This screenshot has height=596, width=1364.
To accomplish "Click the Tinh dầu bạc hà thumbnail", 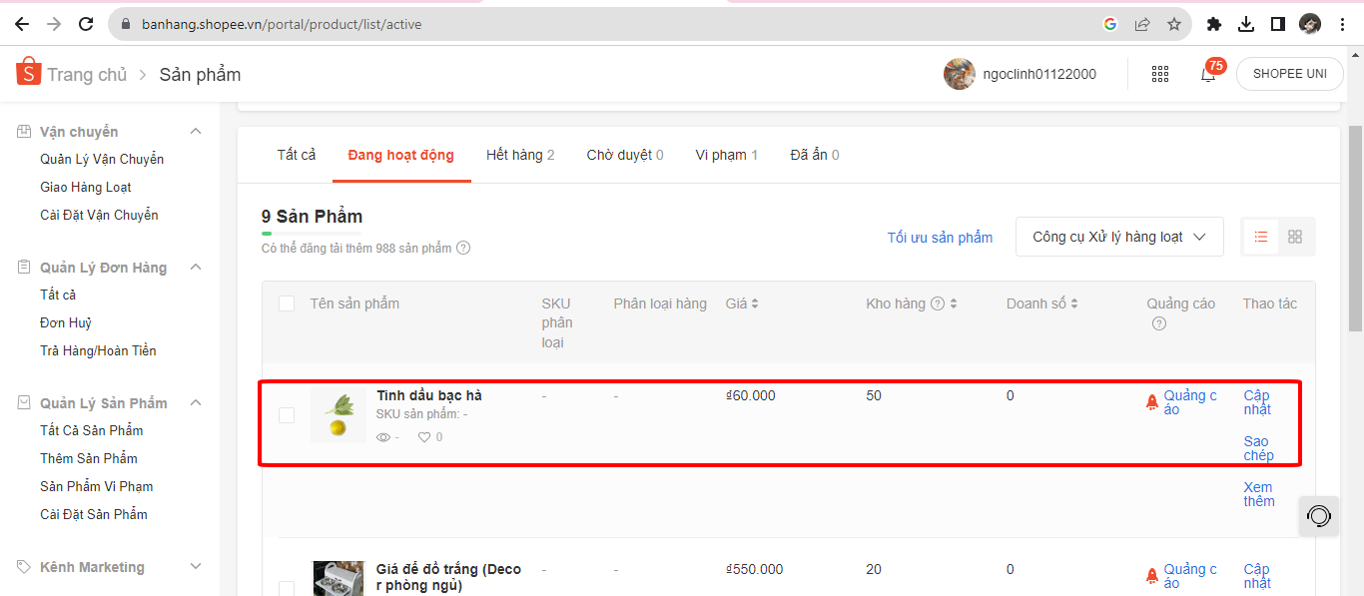I will tap(339, 415).
